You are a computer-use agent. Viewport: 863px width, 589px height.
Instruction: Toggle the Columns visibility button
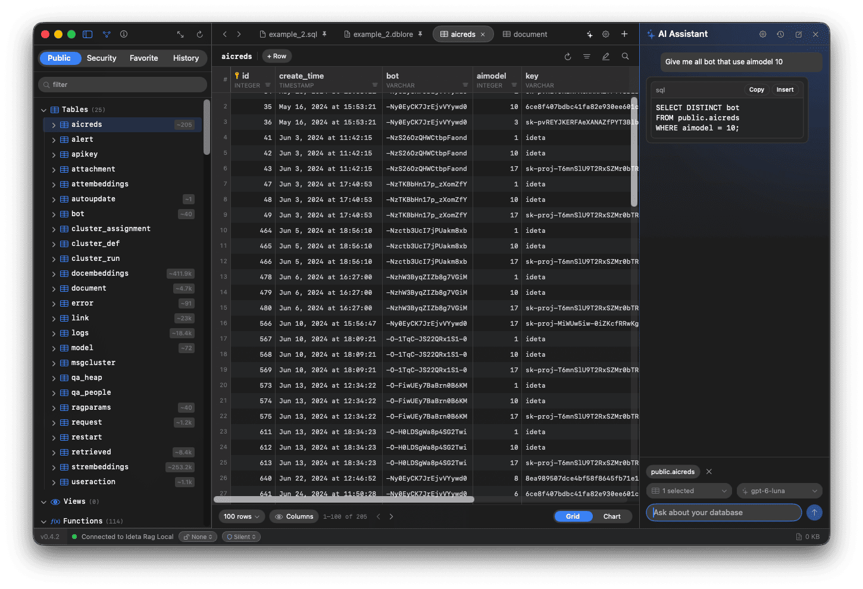294,516
